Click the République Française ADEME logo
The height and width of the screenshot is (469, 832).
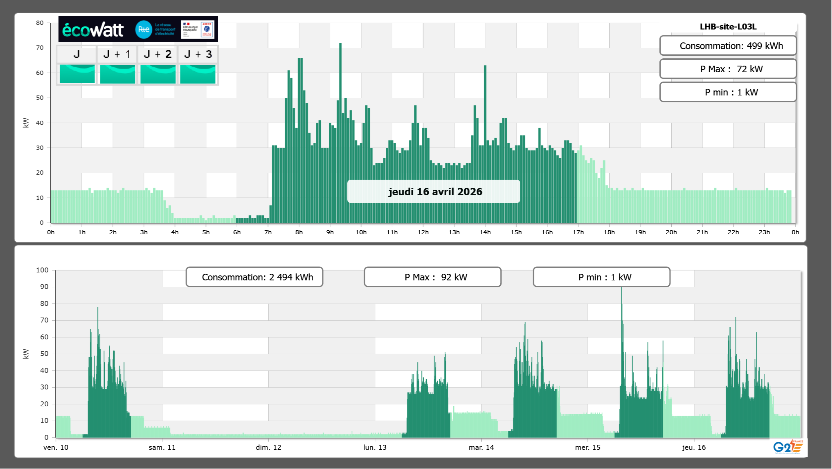198,29
